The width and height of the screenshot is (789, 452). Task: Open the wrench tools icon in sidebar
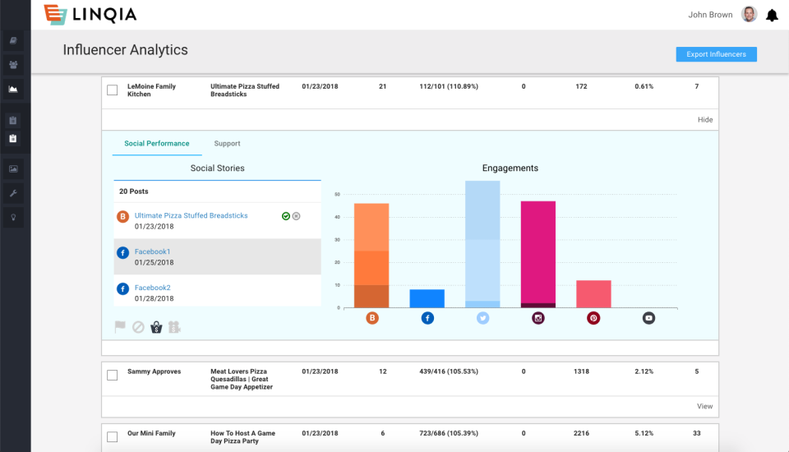[13, 193]
